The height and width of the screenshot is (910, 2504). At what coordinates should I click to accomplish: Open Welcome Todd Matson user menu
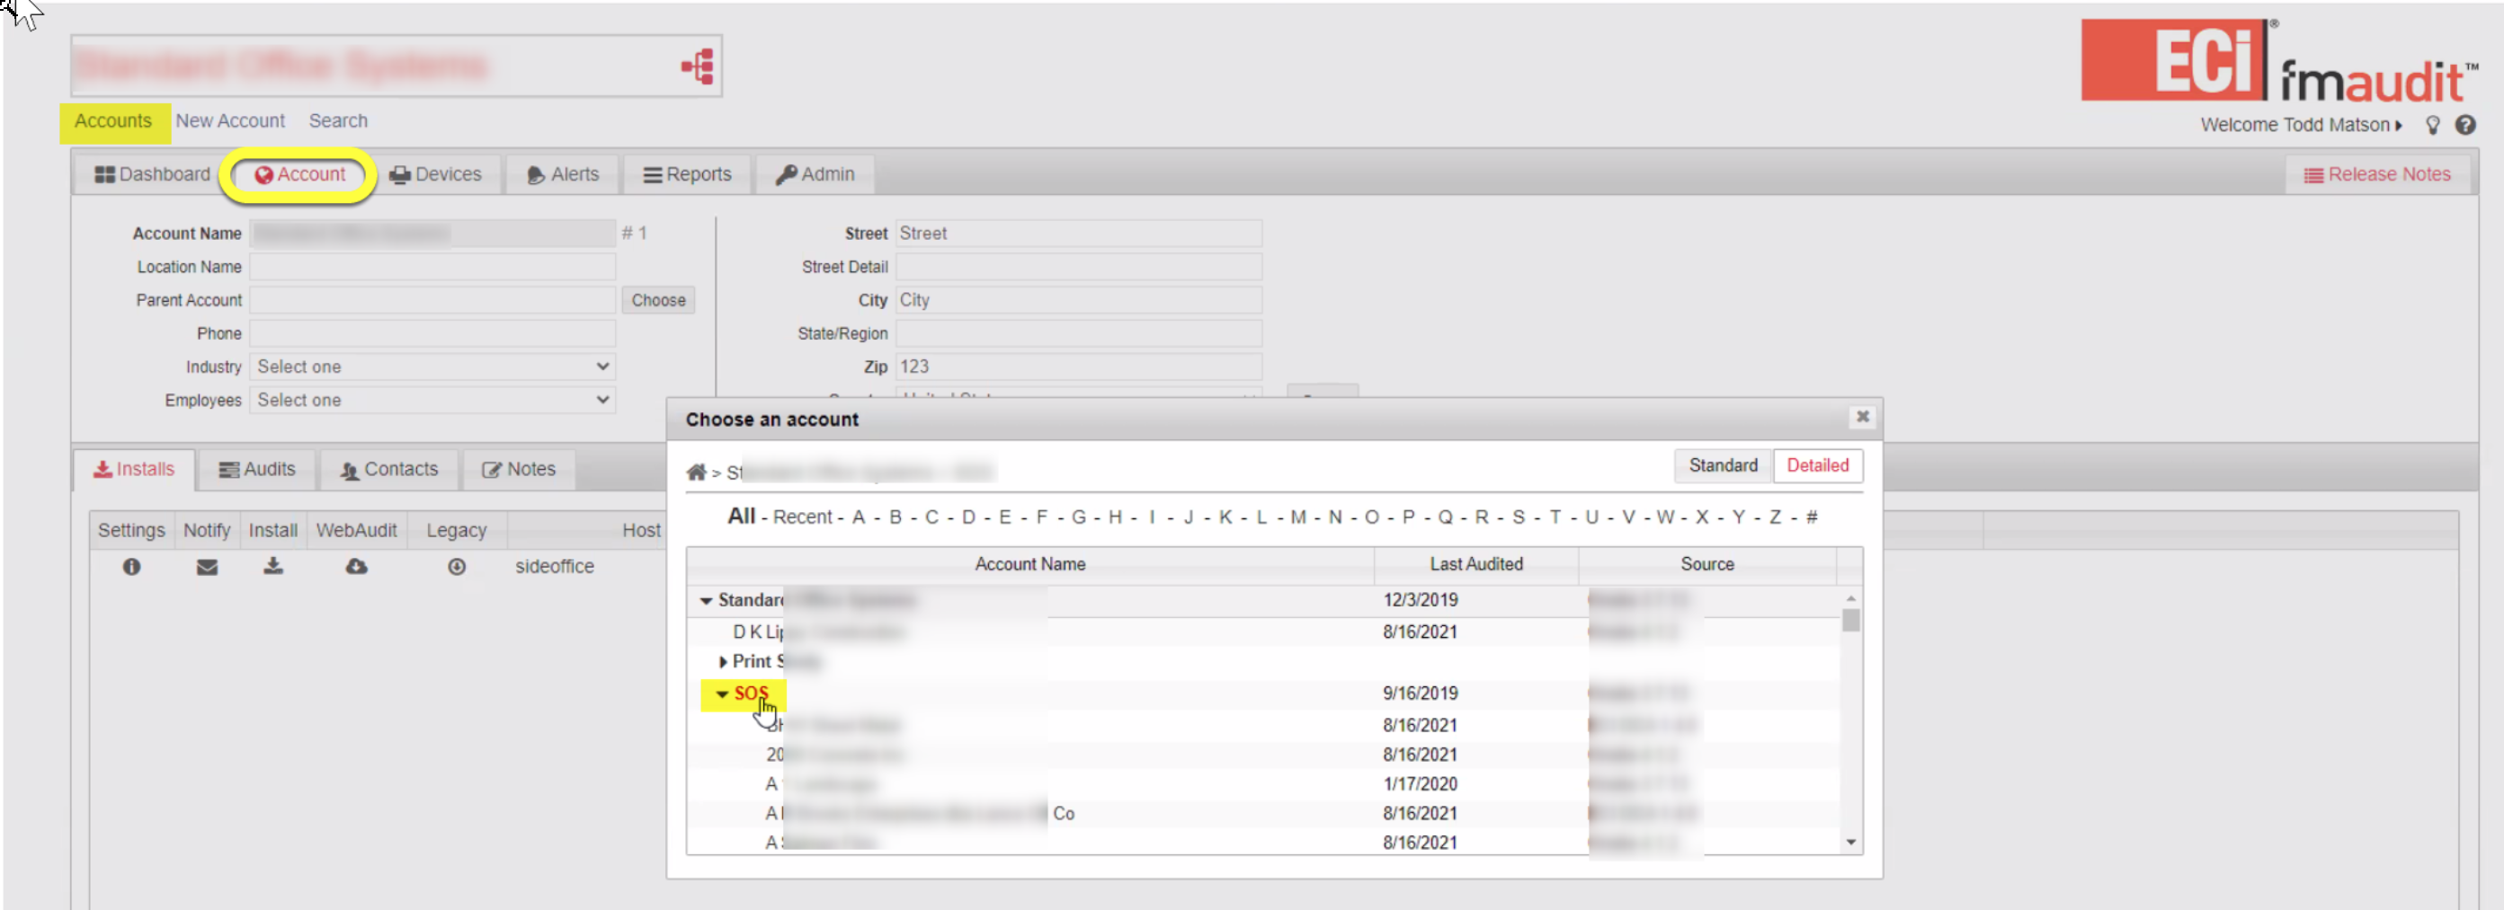click(x=2301, y=125)
